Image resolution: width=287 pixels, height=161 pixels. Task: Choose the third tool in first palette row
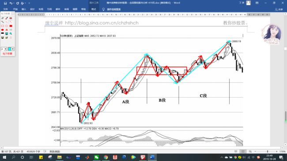11,18
